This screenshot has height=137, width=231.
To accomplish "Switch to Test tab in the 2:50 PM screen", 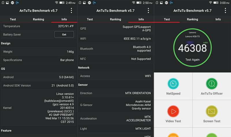I will click(90, 19).
